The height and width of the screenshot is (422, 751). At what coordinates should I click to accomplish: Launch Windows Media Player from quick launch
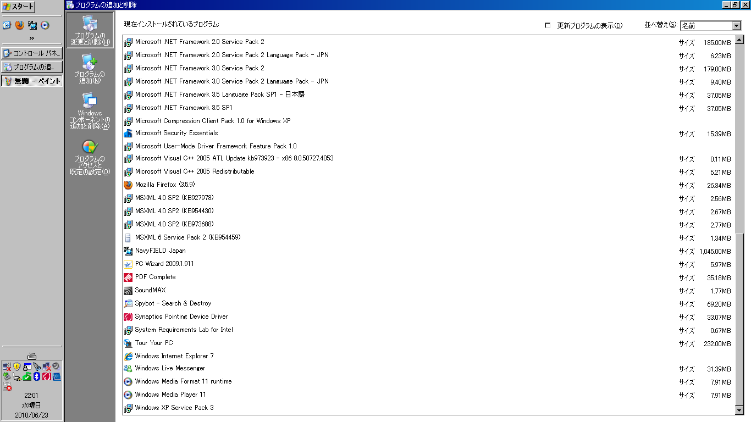[45, 25]
